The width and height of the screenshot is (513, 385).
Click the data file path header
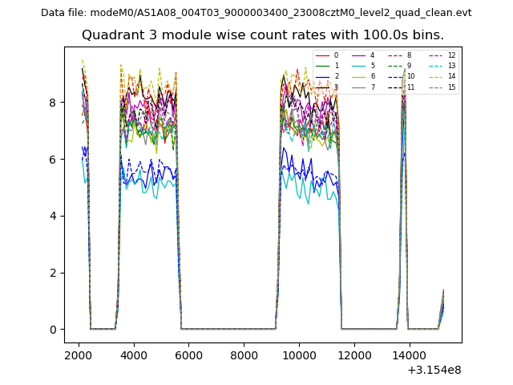[x=256, y=13]
